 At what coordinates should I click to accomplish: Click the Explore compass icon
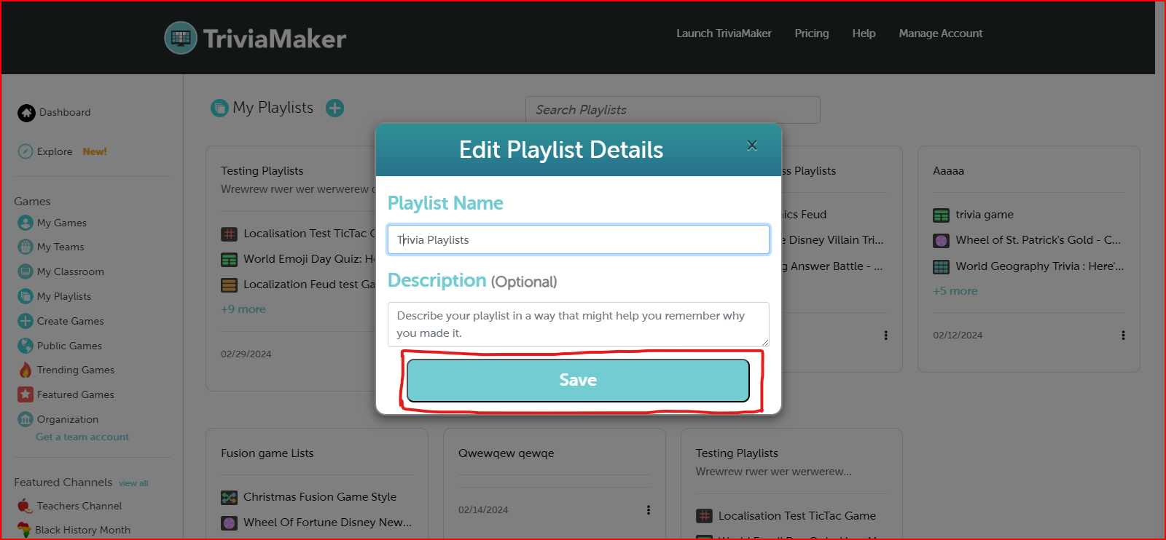tap(26, 151)
